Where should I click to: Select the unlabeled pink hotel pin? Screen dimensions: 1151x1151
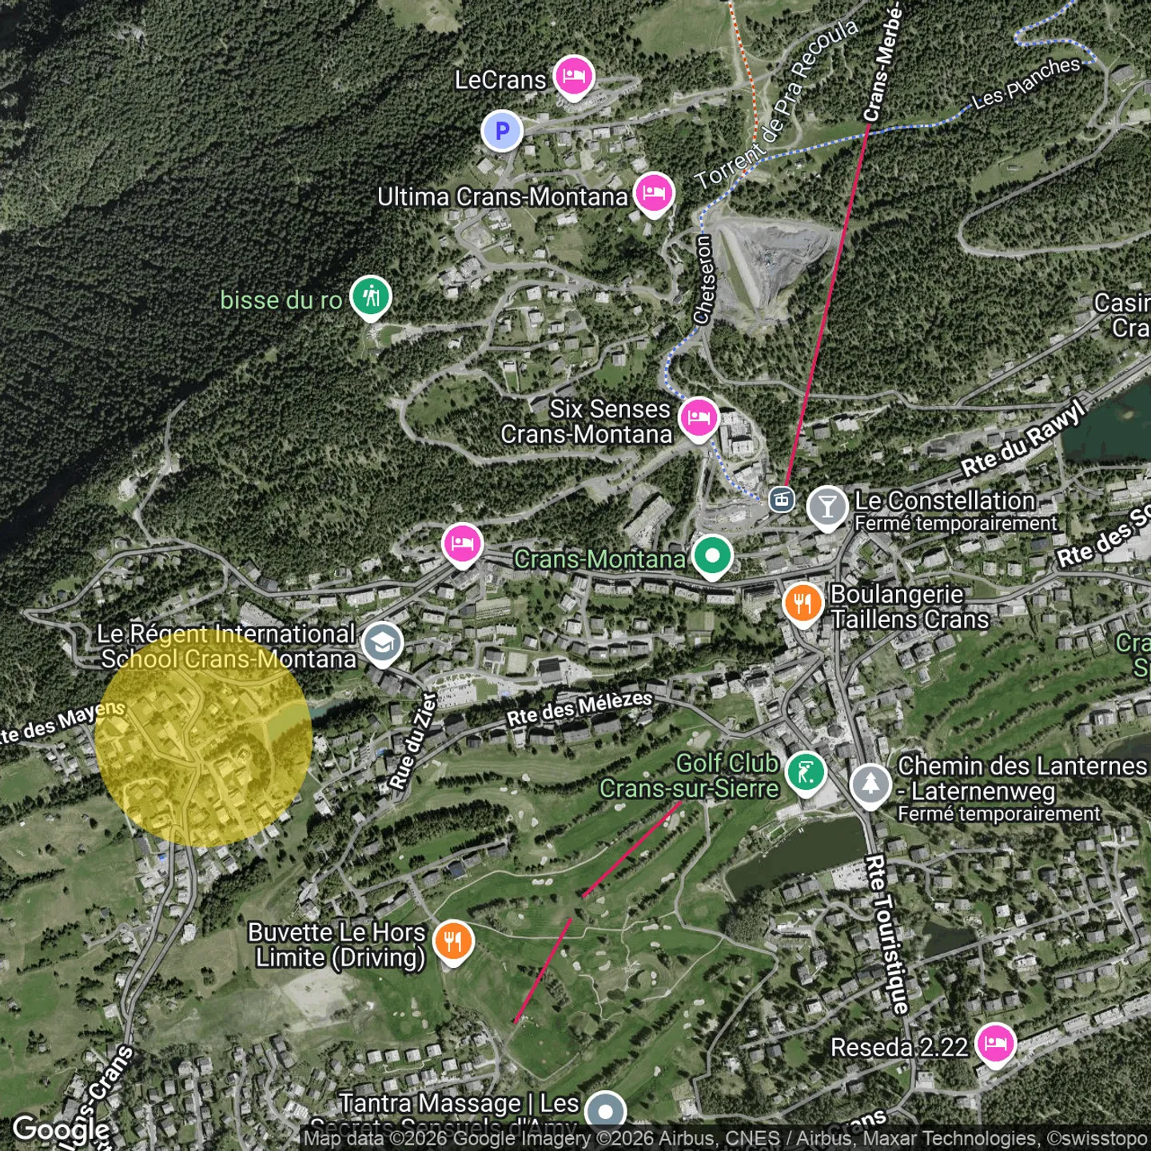click(x=462, y=545)
